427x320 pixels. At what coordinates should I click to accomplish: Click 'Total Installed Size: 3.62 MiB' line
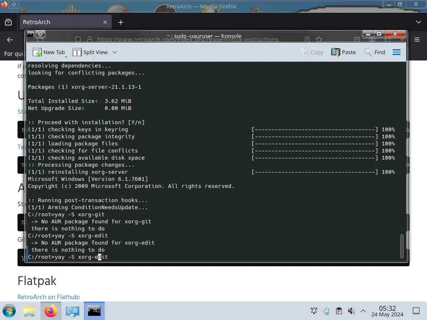click(x=80, y=101)
